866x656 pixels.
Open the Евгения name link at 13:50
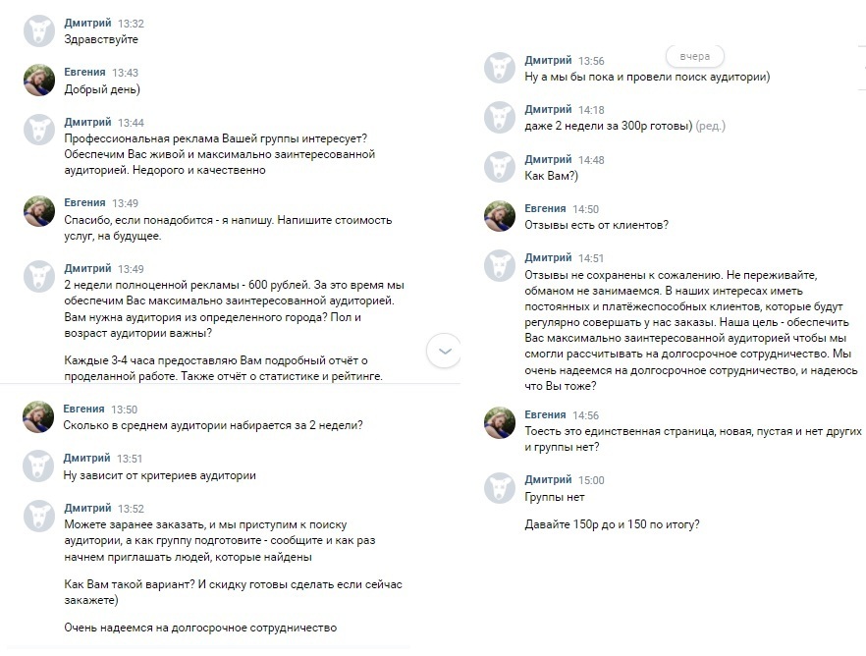point(84,409)
